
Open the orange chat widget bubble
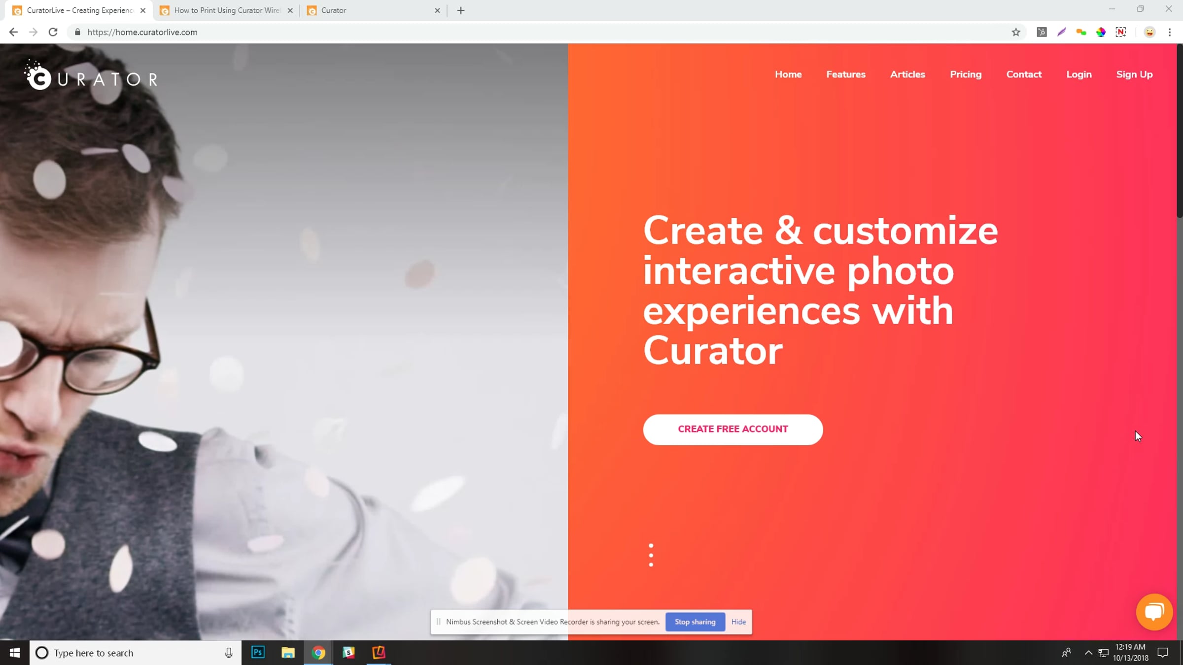pos(1154,612)
